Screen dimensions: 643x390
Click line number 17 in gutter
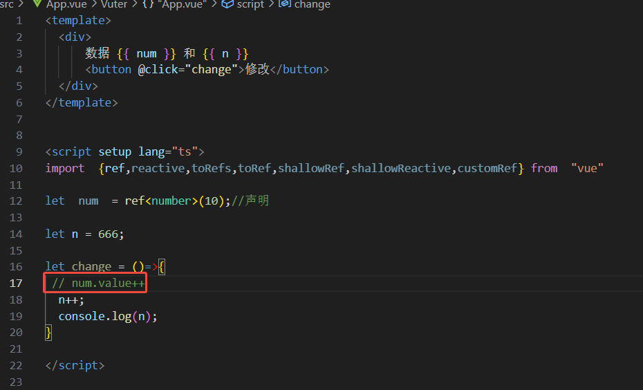[x=16, y=284]
